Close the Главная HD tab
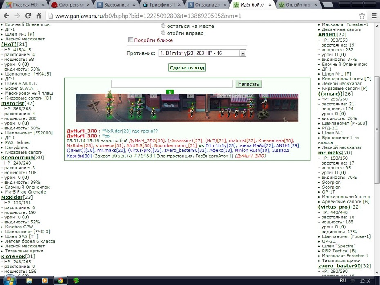Viewport: 380px width, 285px height. [43, 5]
